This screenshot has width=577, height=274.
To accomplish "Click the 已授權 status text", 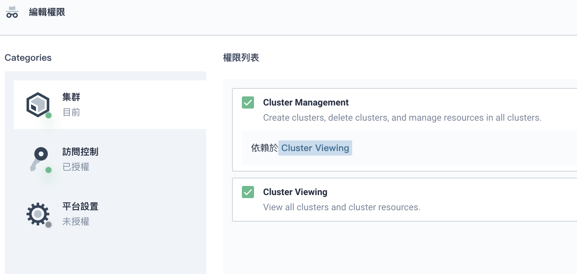I will point(76,167).
